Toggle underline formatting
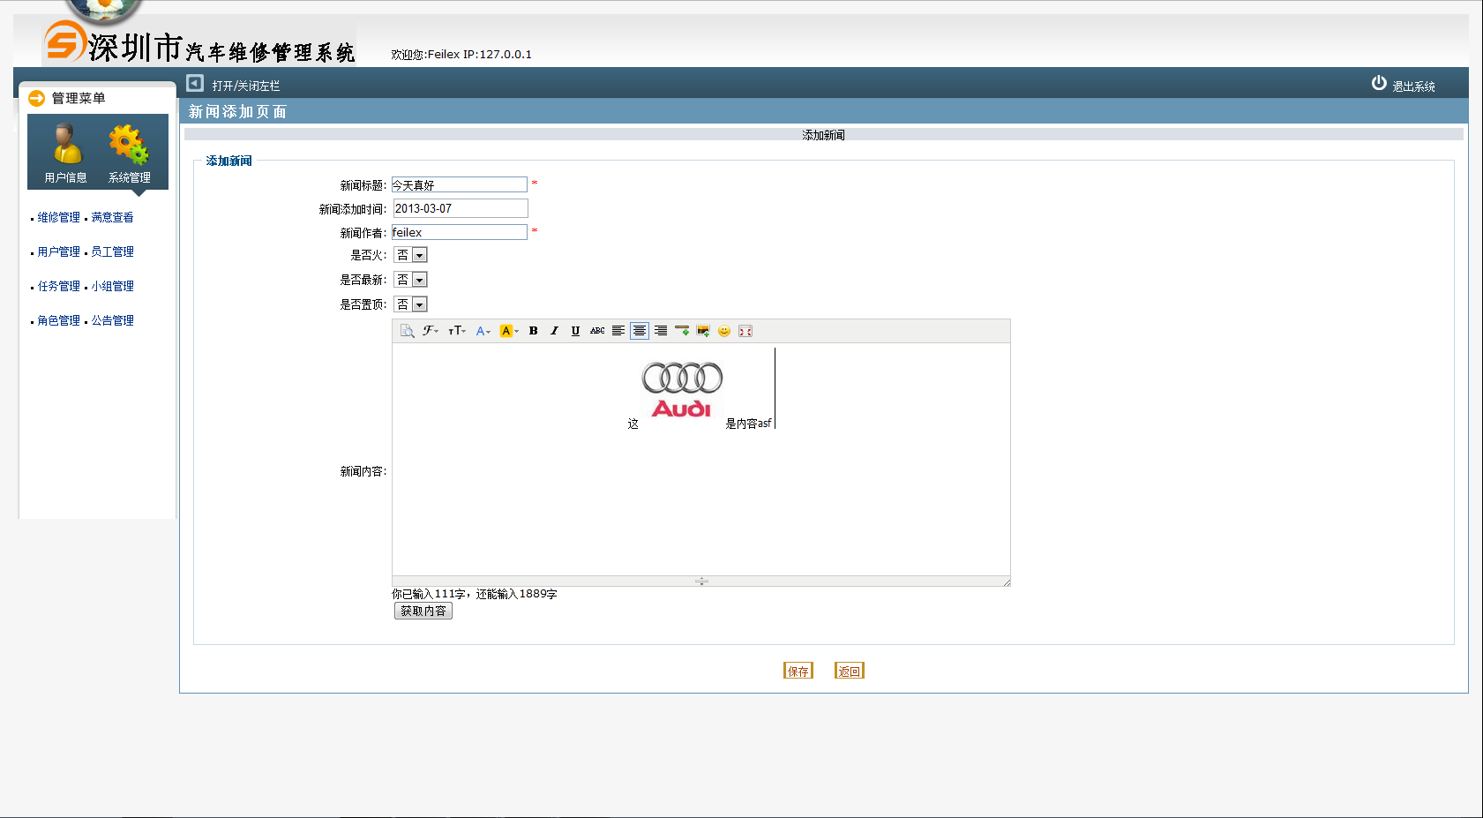The height and width of the screenshot is (818, 1483). (575, 331)
